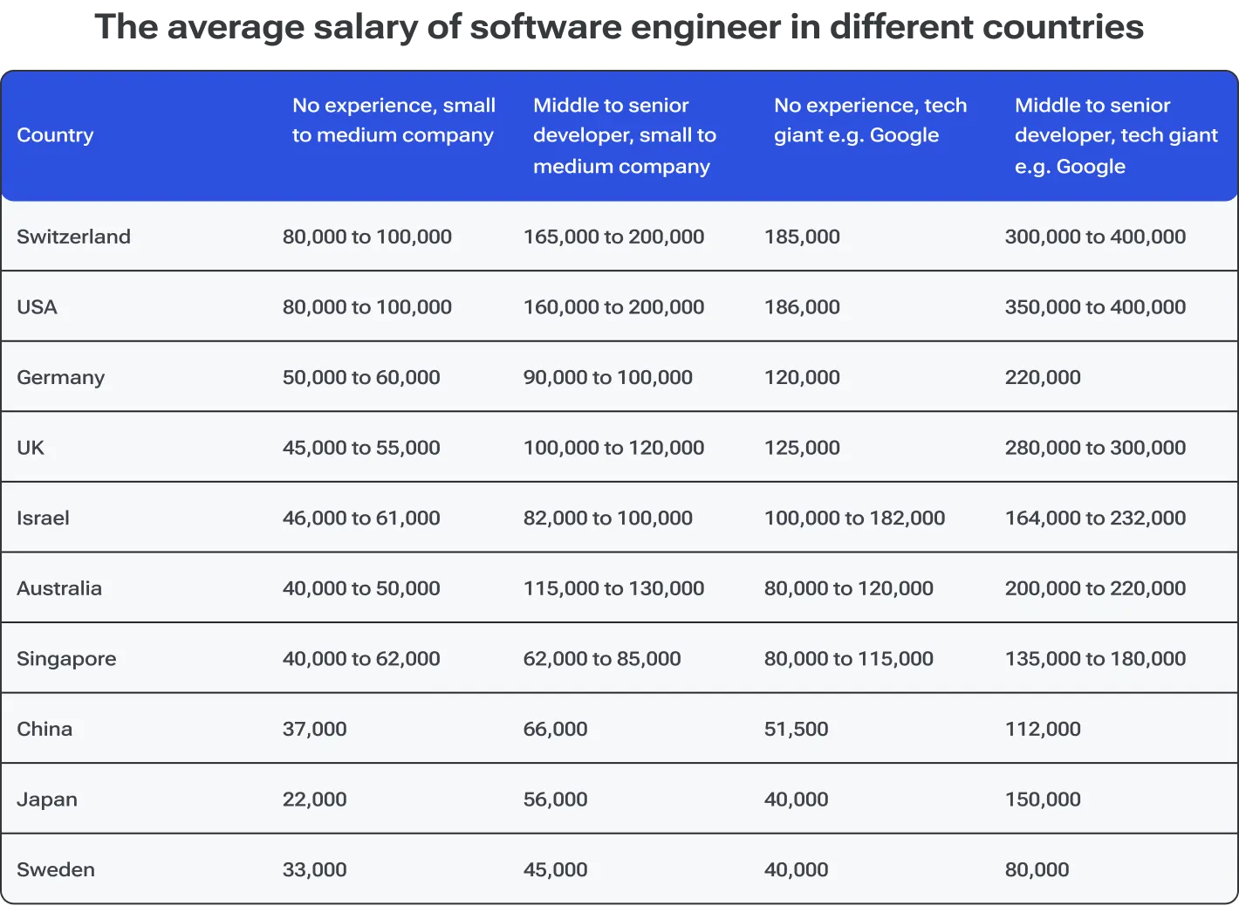Click the Singapore country name
1239x906 pixels.
(66, 658)
